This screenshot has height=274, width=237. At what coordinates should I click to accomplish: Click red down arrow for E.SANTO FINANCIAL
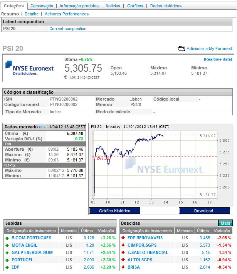point(123,252)
